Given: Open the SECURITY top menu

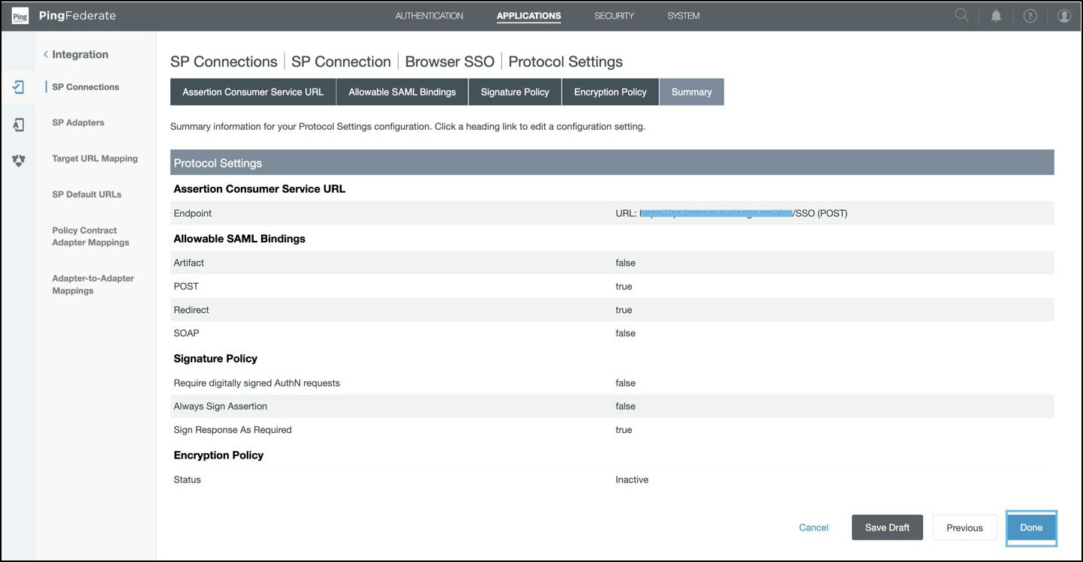Looking at the screenshot, I should click(614, 16).
